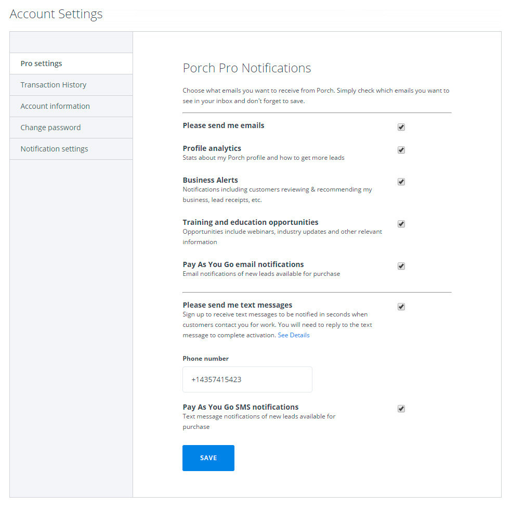Screen dimensions: 511x507
Task: Open Account information section
Action: click(x=71, y=106)
